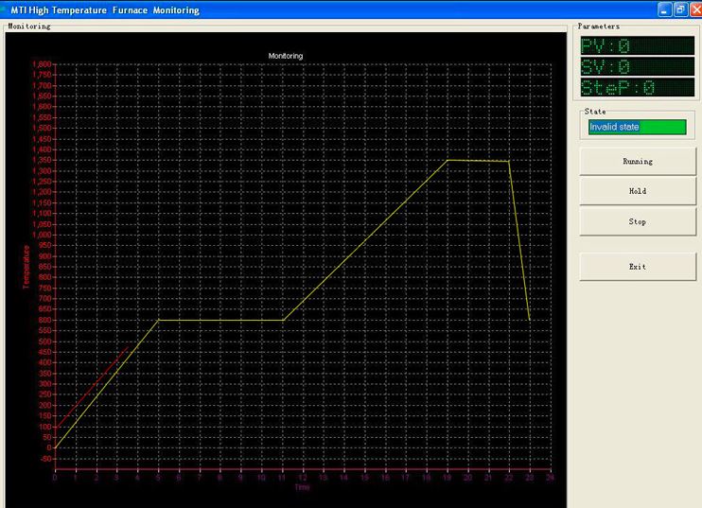
Task: Click the Monitoring chart title
Action: (x=286, y=56)
